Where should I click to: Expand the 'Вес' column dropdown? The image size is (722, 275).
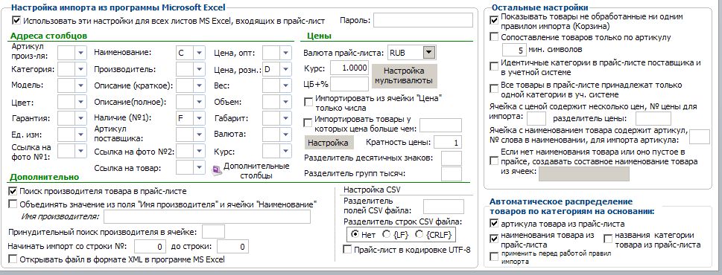click(286, 86)
